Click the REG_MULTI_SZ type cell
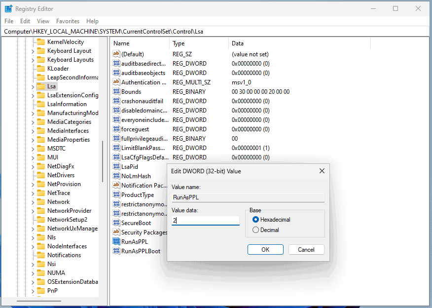 tap(191, 82)
